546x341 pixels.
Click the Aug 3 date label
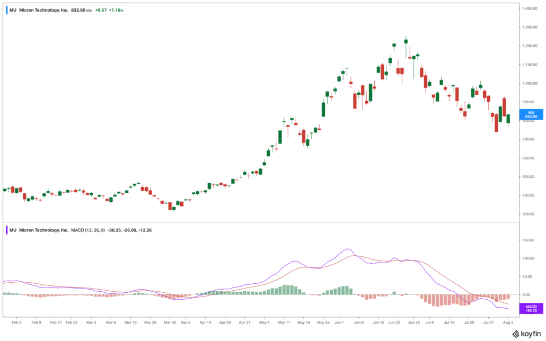(x=508, y=322)
